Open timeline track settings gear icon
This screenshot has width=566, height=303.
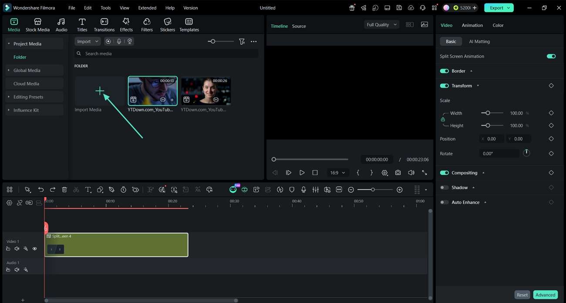[x=9, y=203]
